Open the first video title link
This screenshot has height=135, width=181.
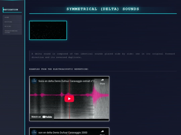[x=68, y=81]
